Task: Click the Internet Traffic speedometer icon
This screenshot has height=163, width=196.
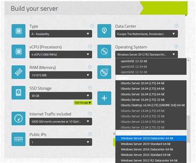Action: pos(19,118)
